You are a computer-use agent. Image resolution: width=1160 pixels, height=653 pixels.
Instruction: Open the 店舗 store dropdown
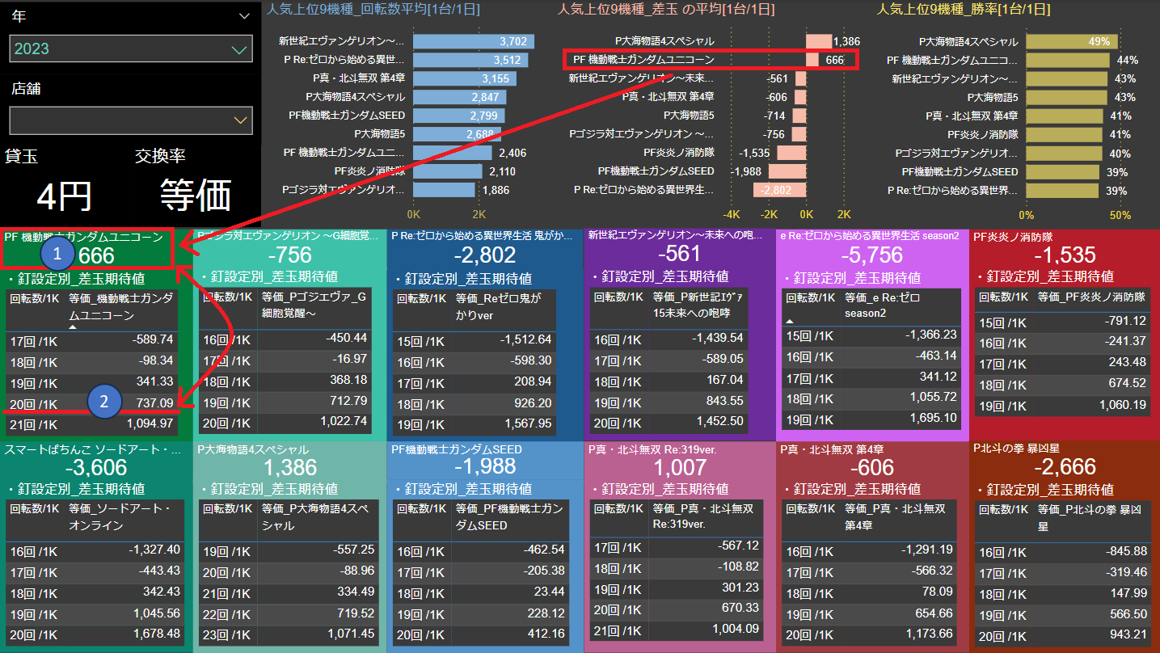click(x=239, y=120)
